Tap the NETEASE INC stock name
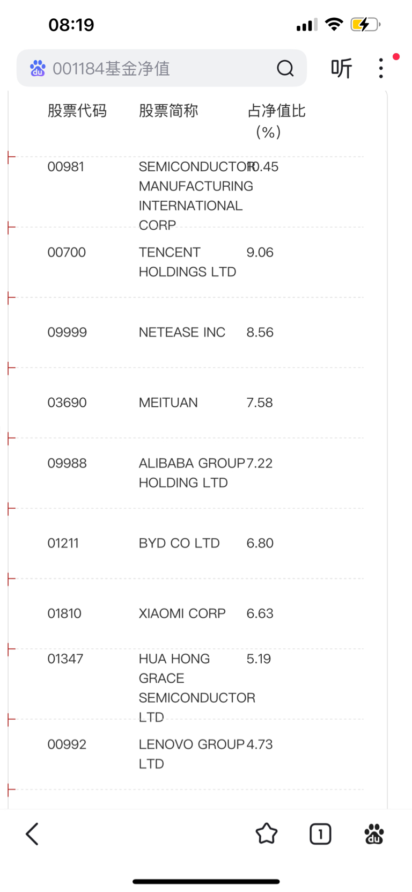This screenshot has width=412, height=892. tap(182, 332)
